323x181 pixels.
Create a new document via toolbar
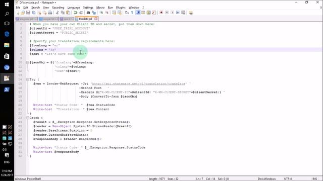tap(18, 13)
